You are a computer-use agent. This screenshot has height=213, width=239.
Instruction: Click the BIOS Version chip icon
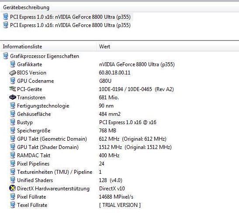[13, 73]
